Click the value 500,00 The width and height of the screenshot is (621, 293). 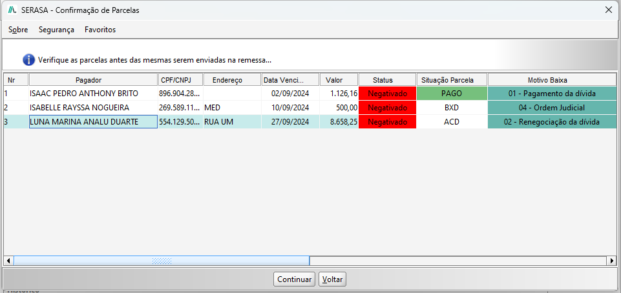pyautogui.click(x=339, y=108)
